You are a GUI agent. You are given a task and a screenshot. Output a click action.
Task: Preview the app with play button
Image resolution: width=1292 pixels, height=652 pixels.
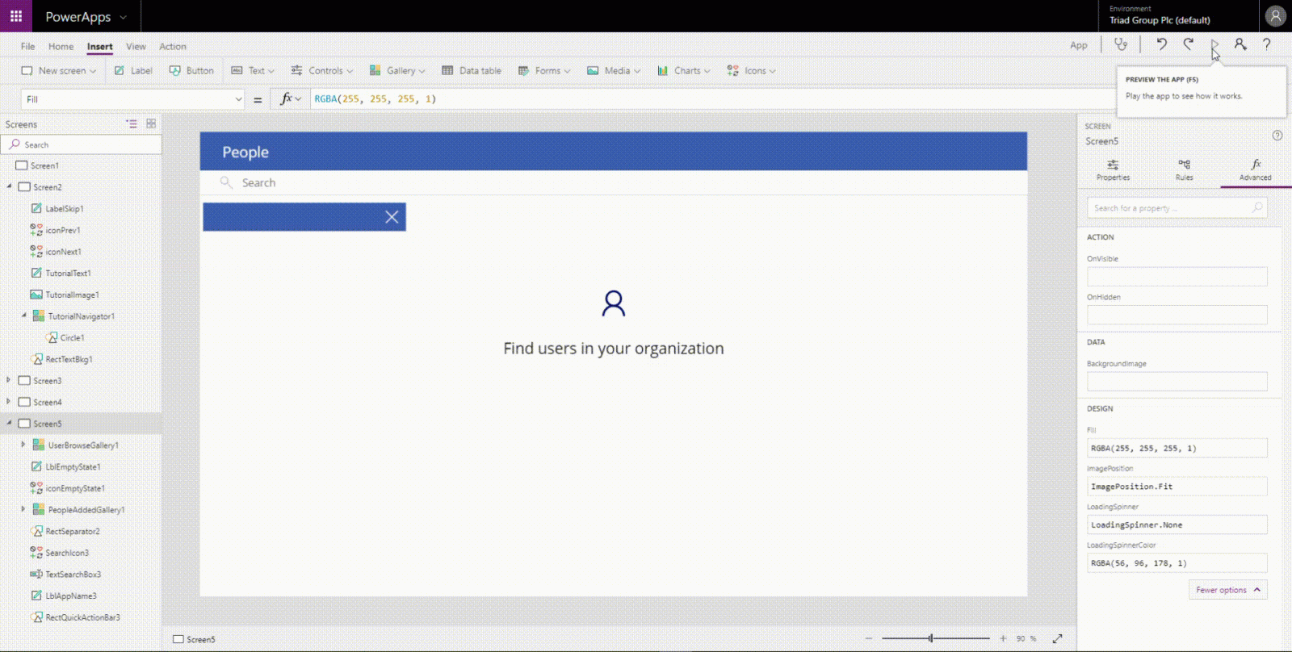click(x=1214, y=45)
